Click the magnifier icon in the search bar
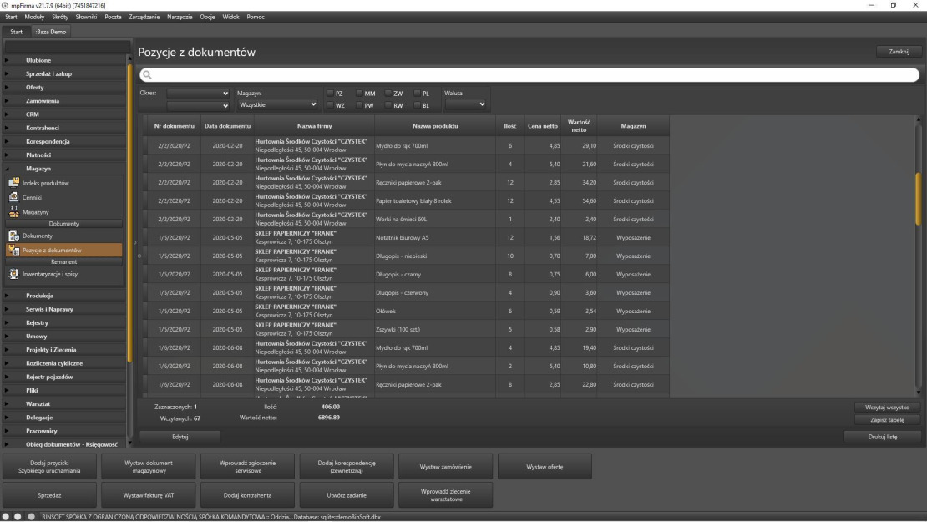Image resolution: width=927 pixels, height=522 pixels. [145, 75]
